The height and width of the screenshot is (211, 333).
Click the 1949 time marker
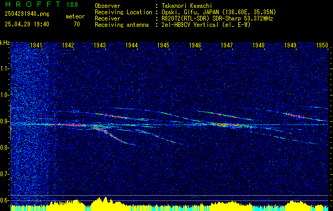point(290,45)
